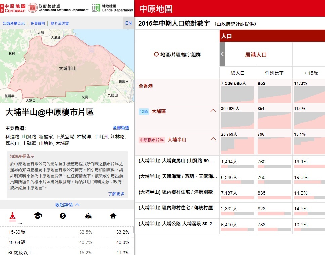Screen dimensions: 325x255
Task: Click the 馬料水 label on the map
Action: 124,82
